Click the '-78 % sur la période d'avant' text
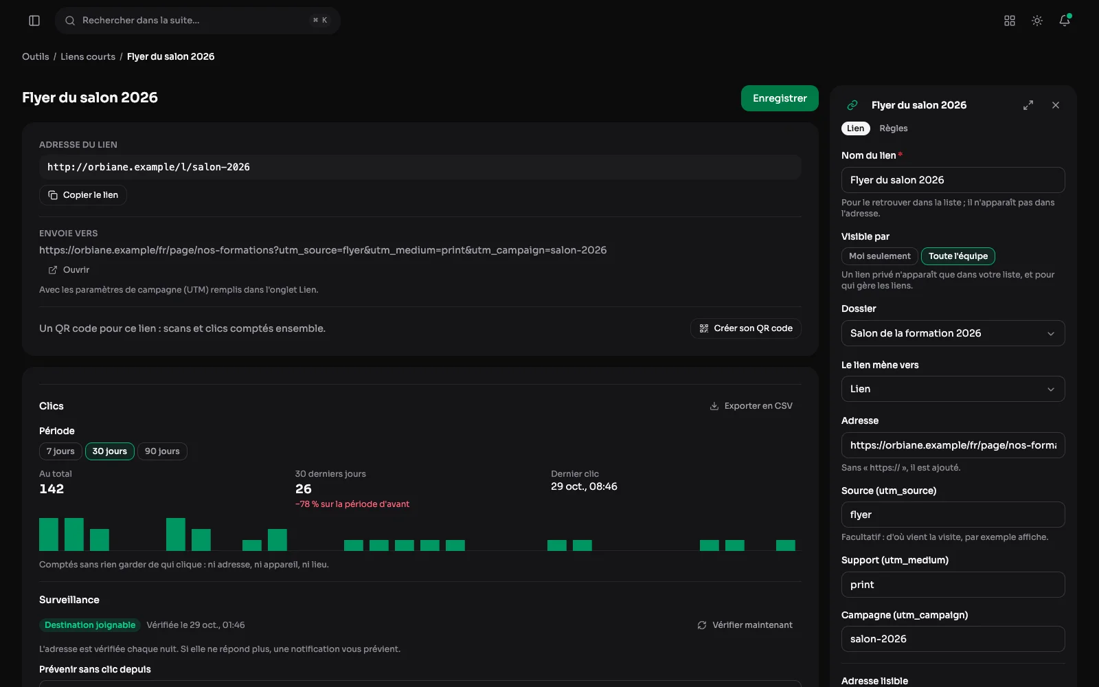Viewport: 1099px width, 687px height. tap(352, 504)
